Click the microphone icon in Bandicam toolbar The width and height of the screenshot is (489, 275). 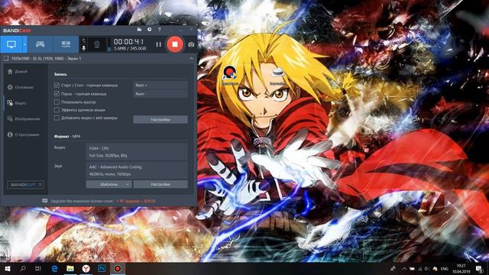click(83, 48)
